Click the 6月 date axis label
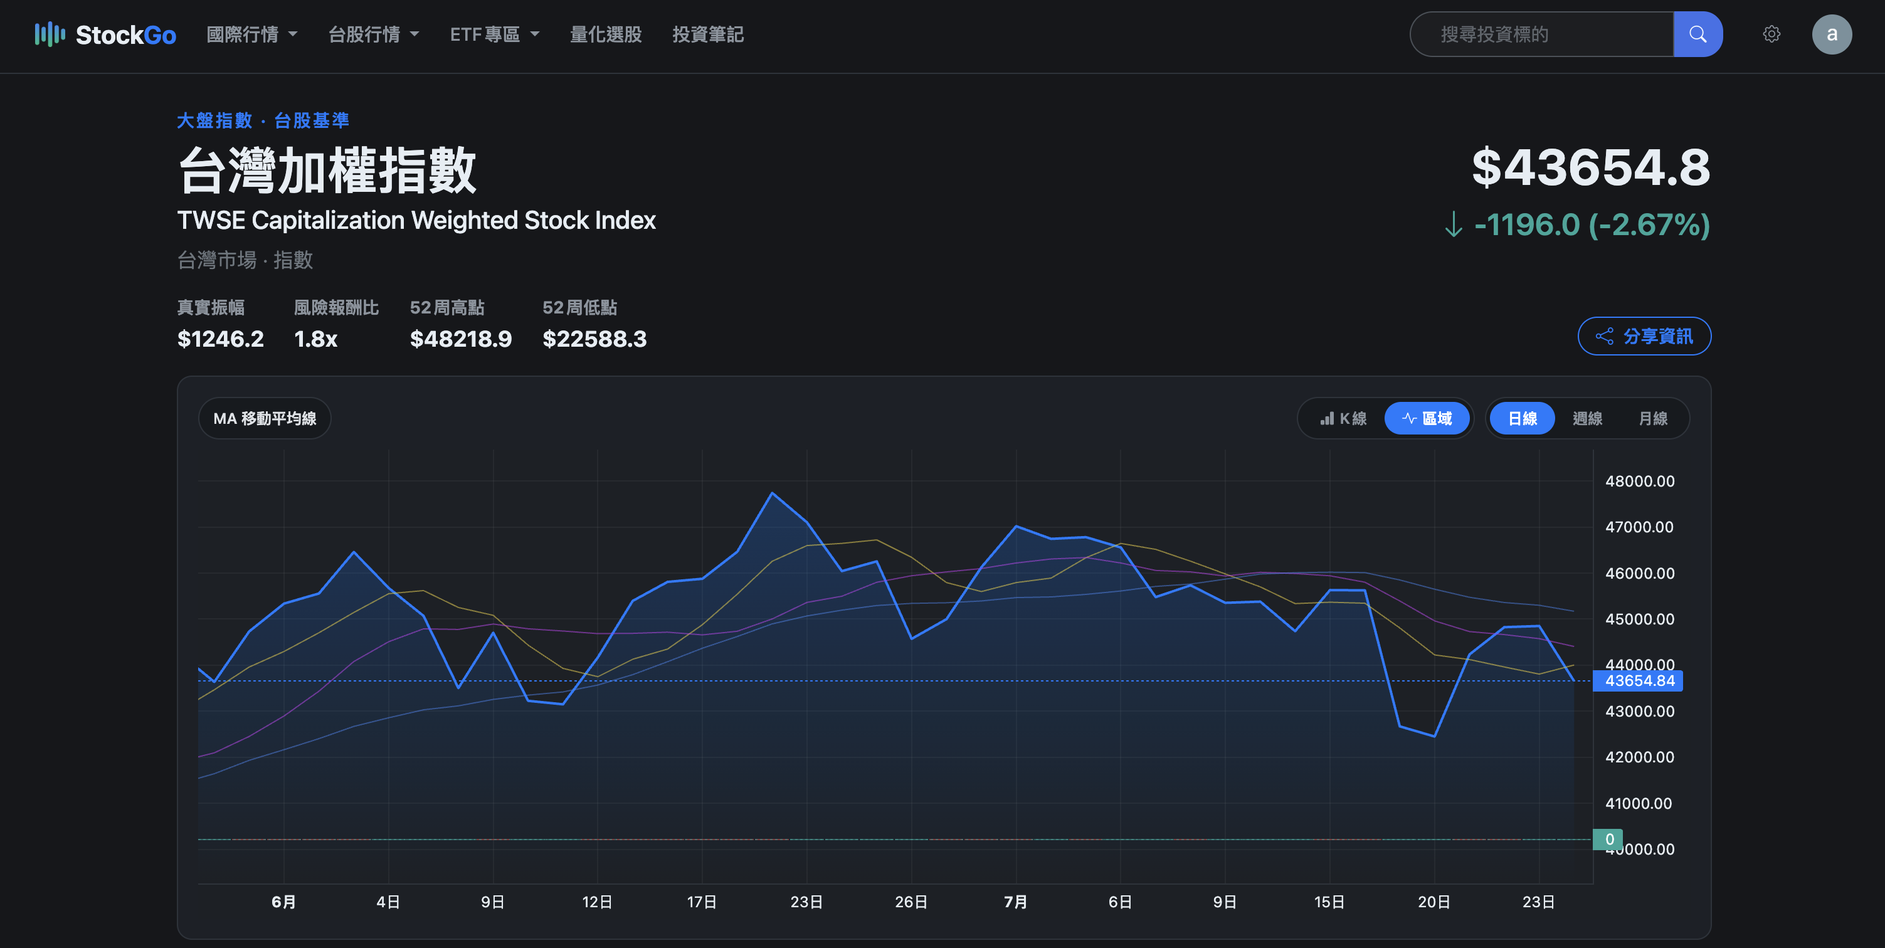Screen dimensions: 1885x948 (283, 902)
